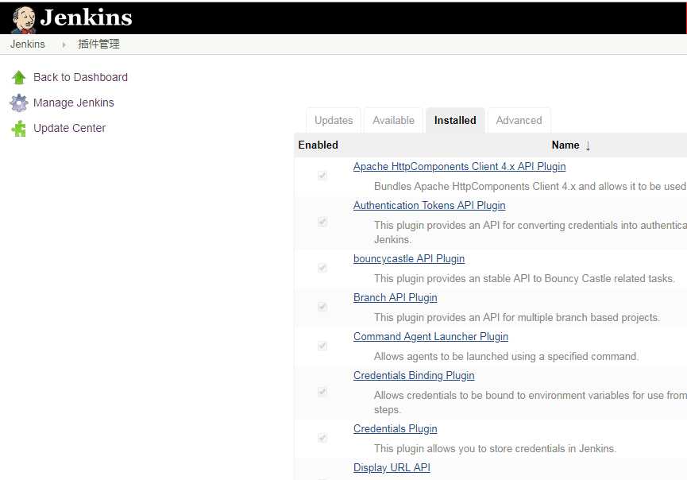Click the Jenkins title text in header
687x480 pixels.
86,18
